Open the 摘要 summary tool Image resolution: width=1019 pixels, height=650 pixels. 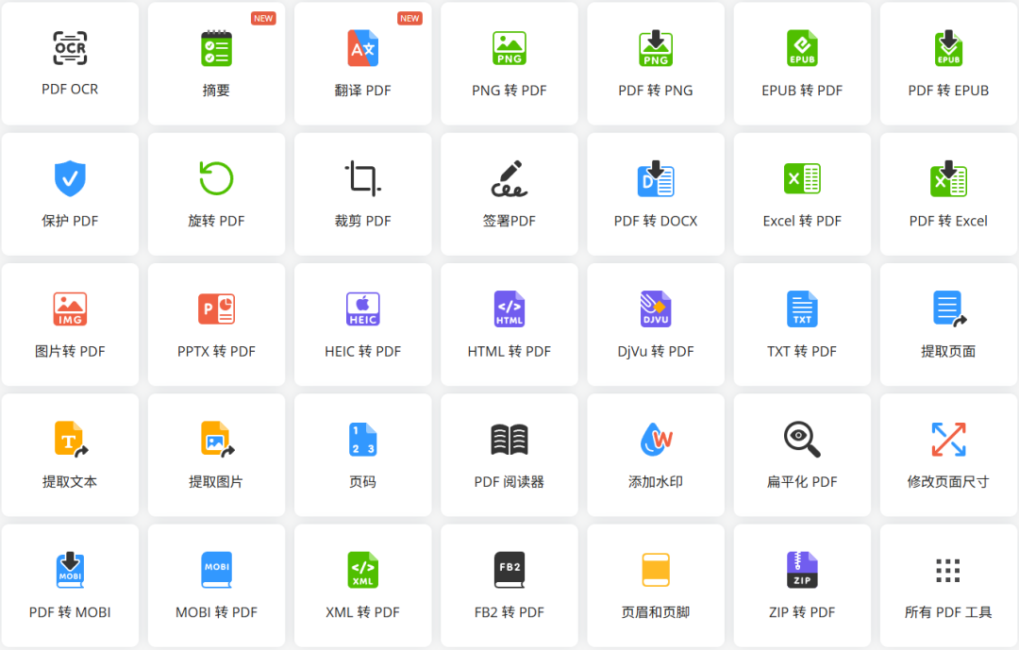(216, 64)
